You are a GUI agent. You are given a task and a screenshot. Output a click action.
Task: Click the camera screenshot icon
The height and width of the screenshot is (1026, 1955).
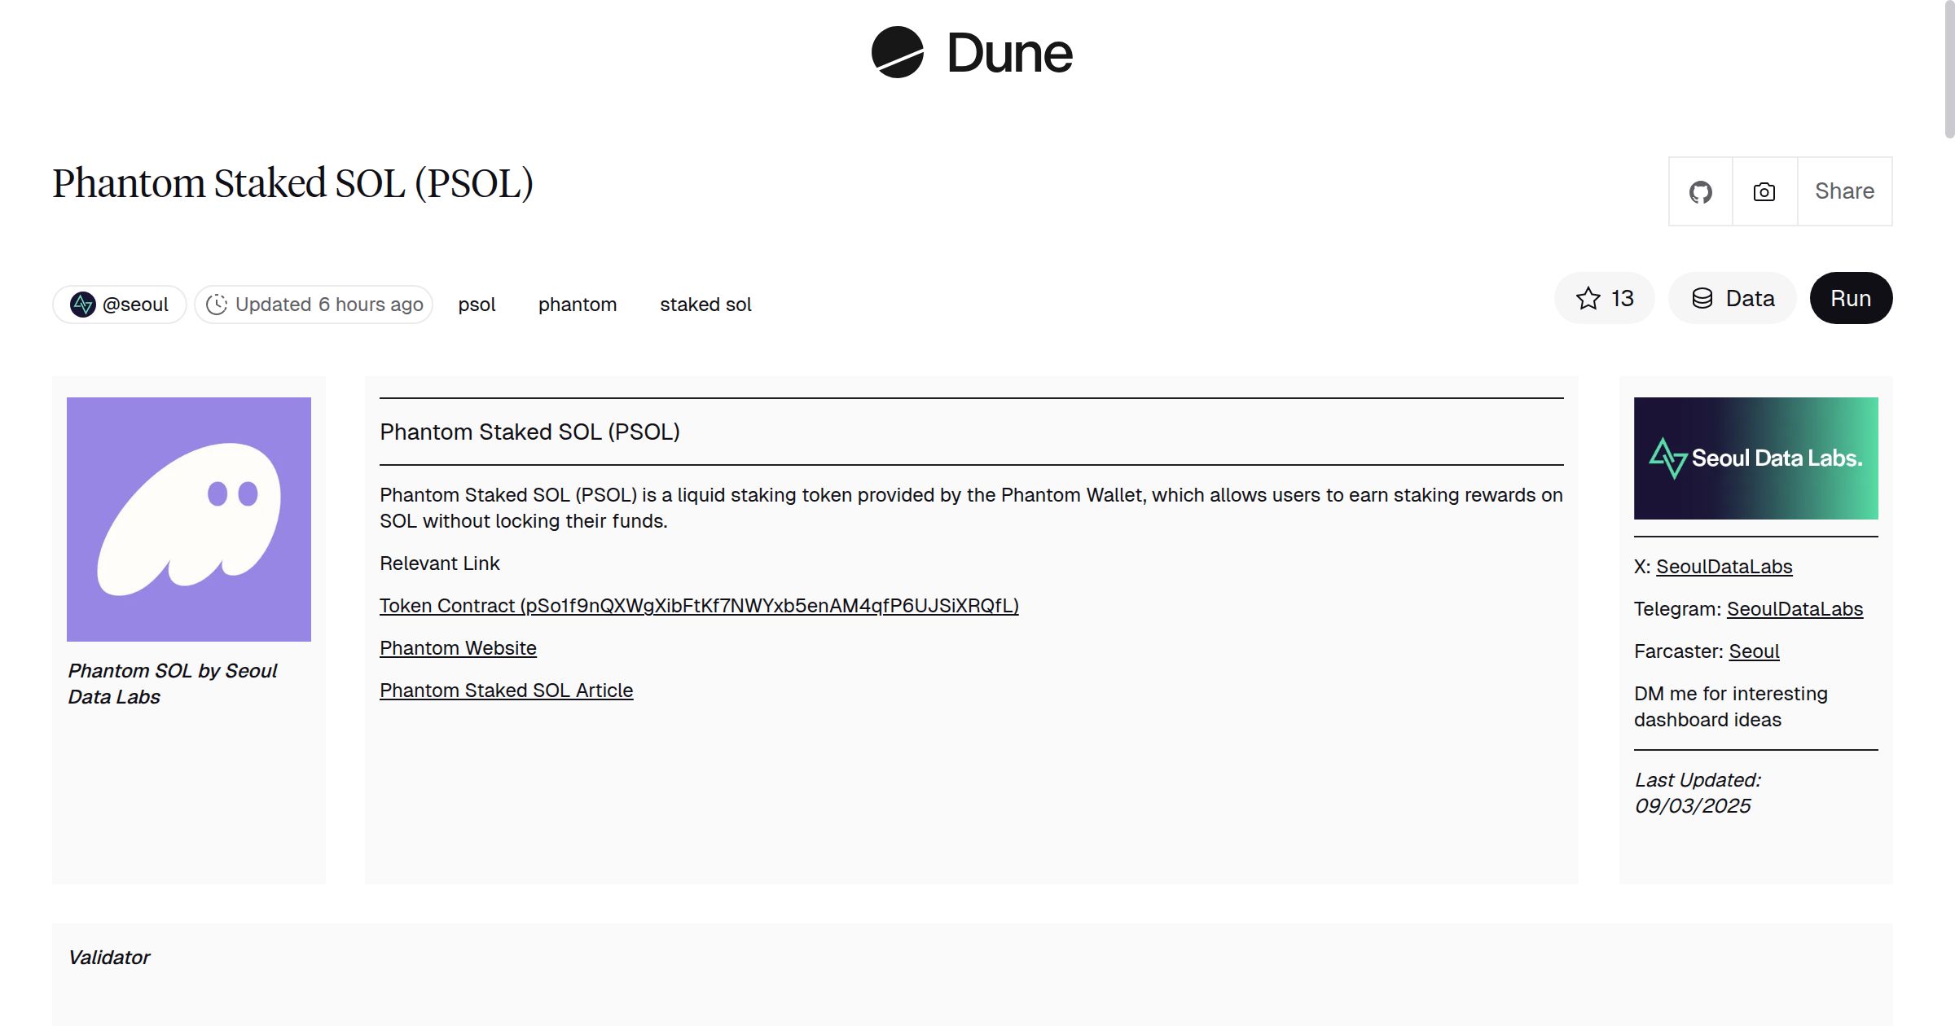tap(1764, 191)
